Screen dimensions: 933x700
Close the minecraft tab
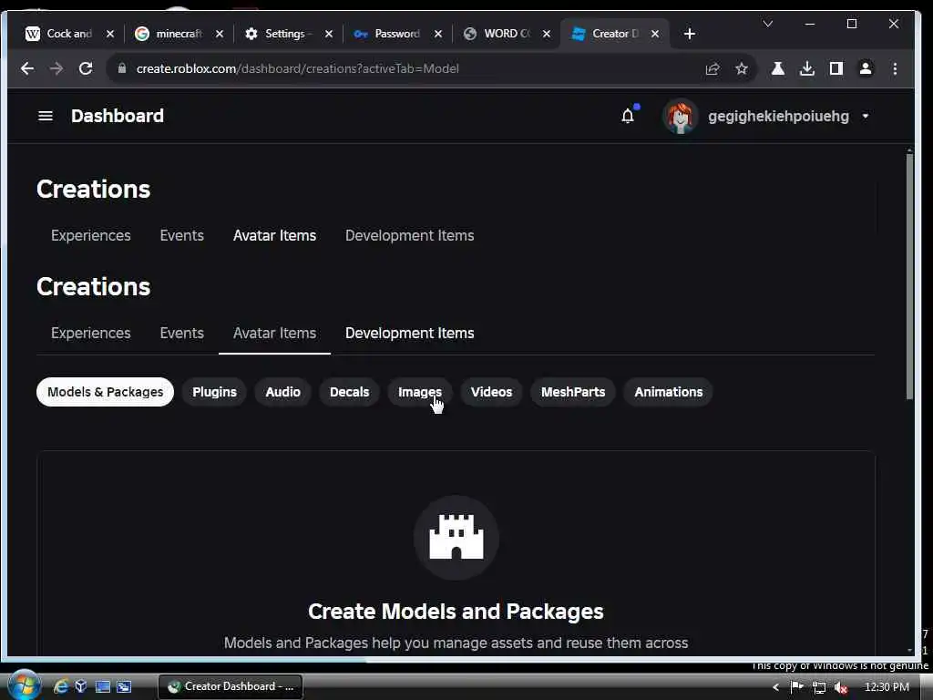click(x=219, y=34)
